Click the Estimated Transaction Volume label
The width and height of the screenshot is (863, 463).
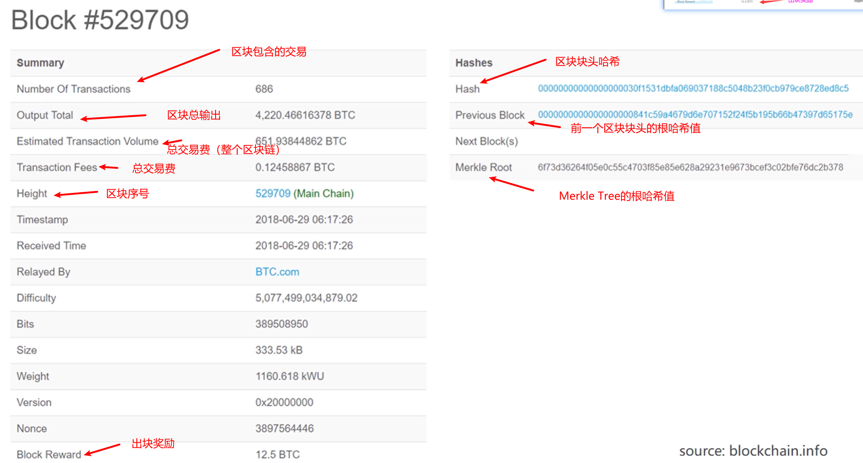87,141
